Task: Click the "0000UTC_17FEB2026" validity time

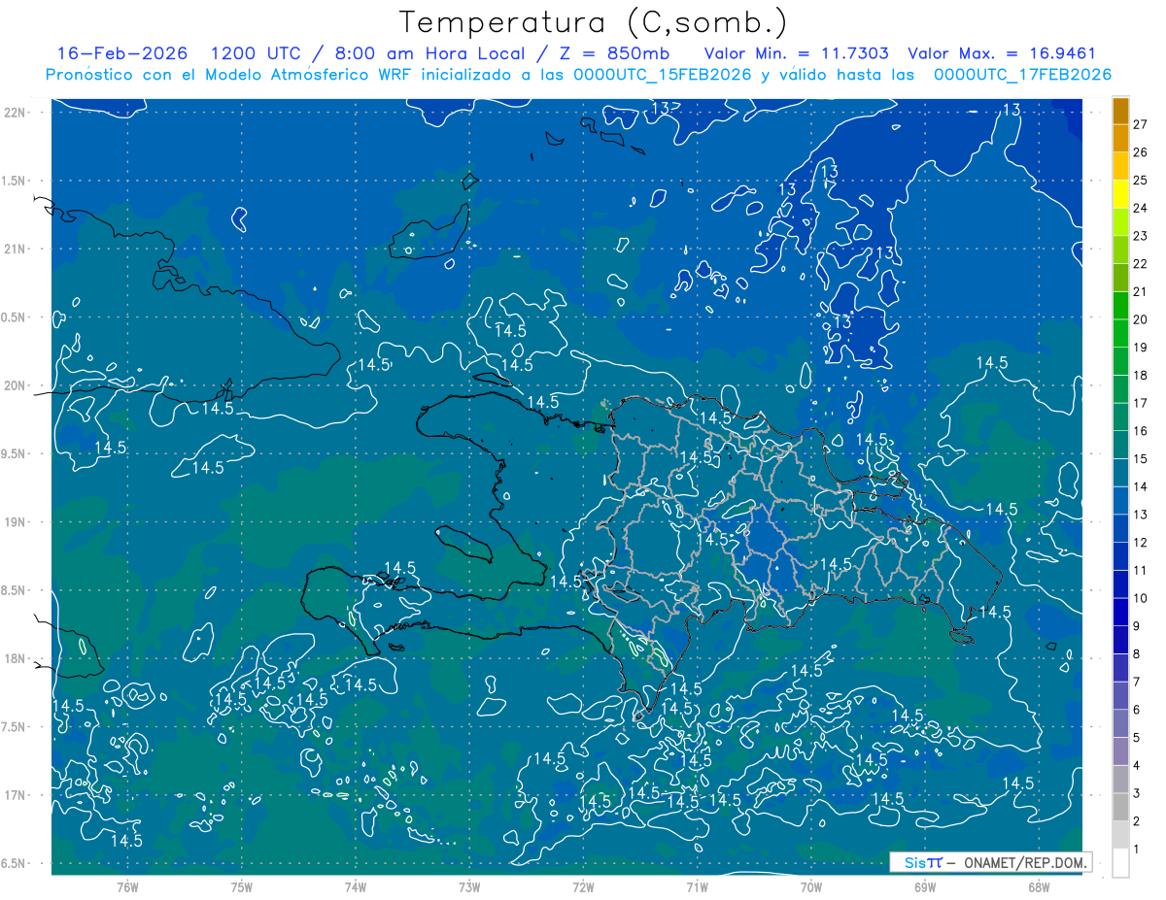Action: pos(1022,75)
